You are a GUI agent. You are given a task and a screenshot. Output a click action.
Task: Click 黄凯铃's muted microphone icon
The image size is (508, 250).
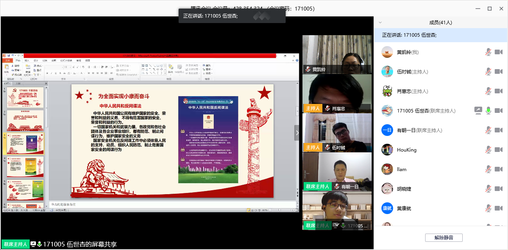coord(488,52)
